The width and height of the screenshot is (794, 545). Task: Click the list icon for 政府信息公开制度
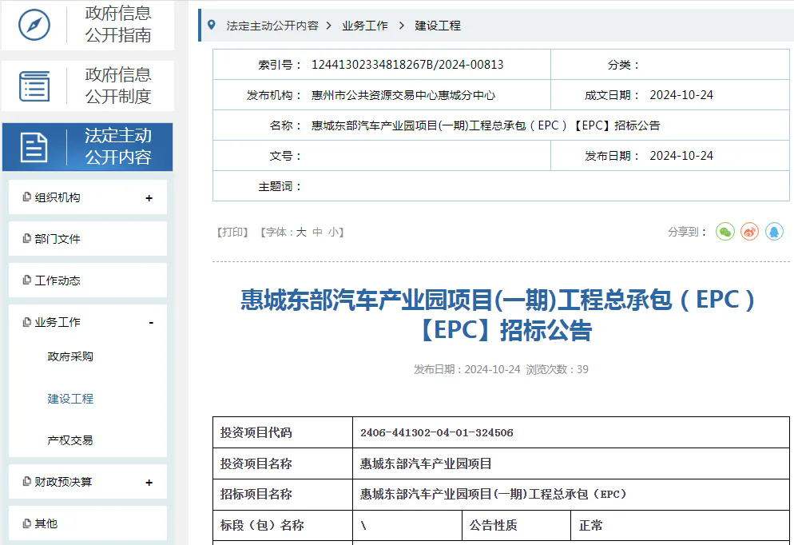34,86
